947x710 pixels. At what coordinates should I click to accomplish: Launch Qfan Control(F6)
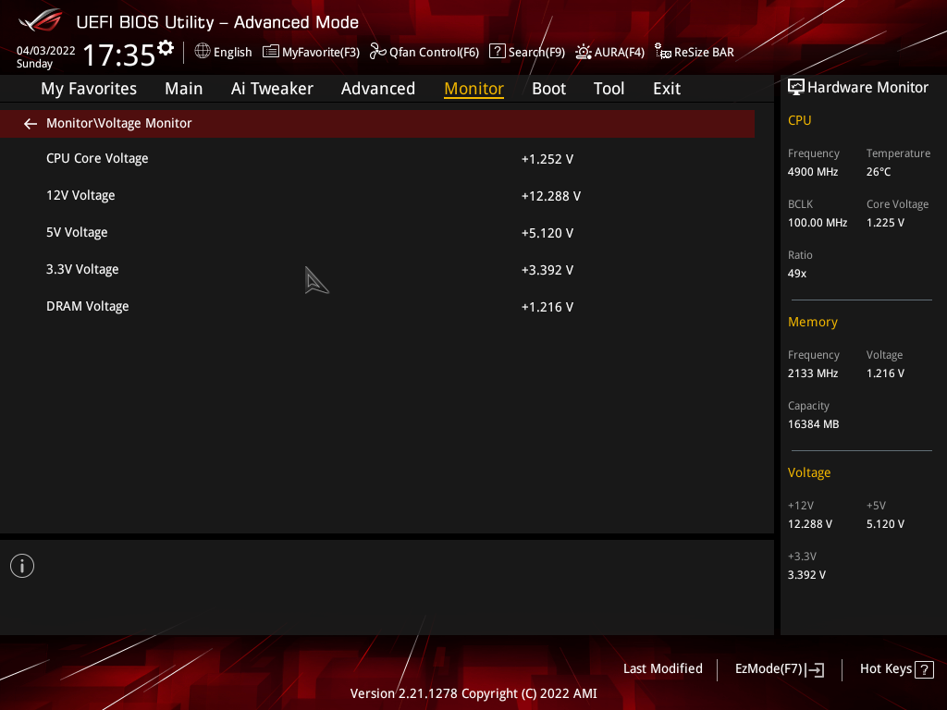tap(424, 52)
